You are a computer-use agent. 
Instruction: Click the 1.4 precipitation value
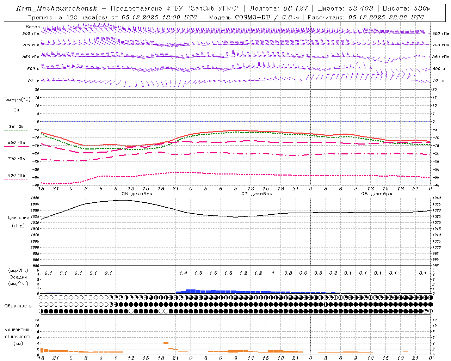183,273
